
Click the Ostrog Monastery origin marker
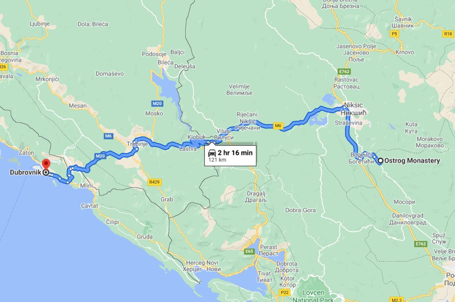point(380,161)
